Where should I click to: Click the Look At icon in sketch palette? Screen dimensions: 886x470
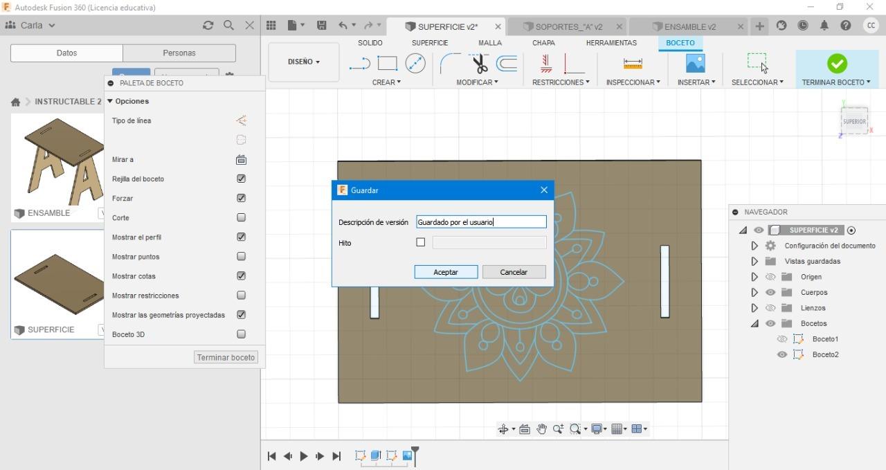[241, 159]
